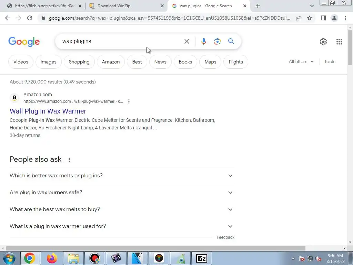Open Chrome three-dot menu
This screenshot has width=353, height=265.
[345, 18]
